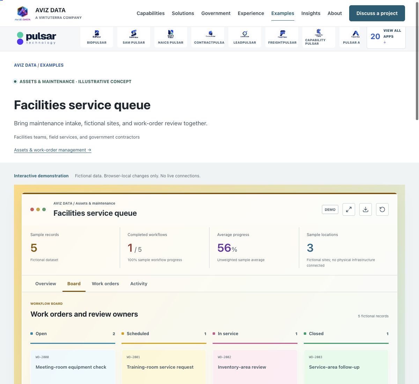Click the WO-2002 work order ID

click(225, 357)
